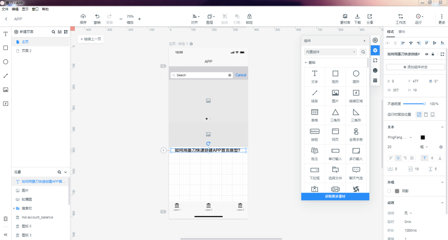Open the built-in components (内置组件) dropdown
The image size is (448, 240).
pos(330,52)
